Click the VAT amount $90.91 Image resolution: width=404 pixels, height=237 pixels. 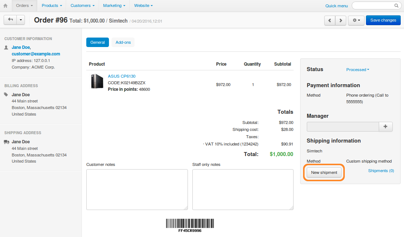coord(287,144)
